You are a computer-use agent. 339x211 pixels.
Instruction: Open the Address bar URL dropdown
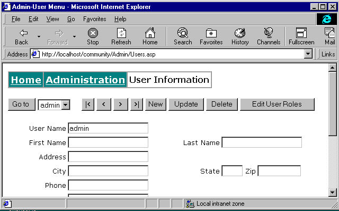tap(308, 54)
